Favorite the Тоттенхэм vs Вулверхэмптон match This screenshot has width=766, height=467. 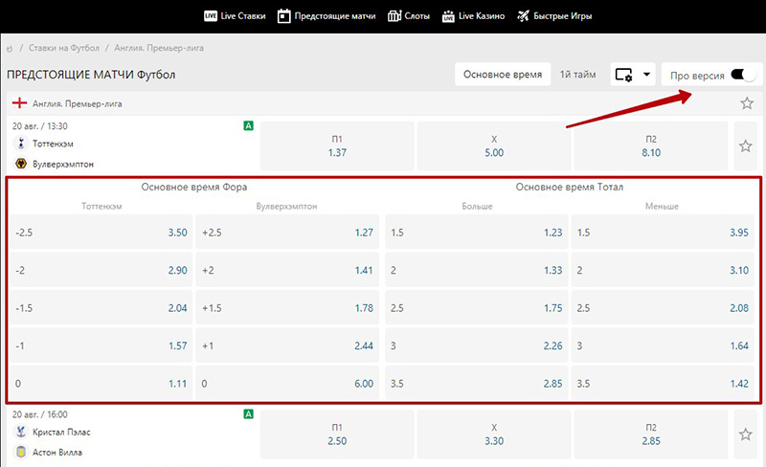[x=745, y=145]
